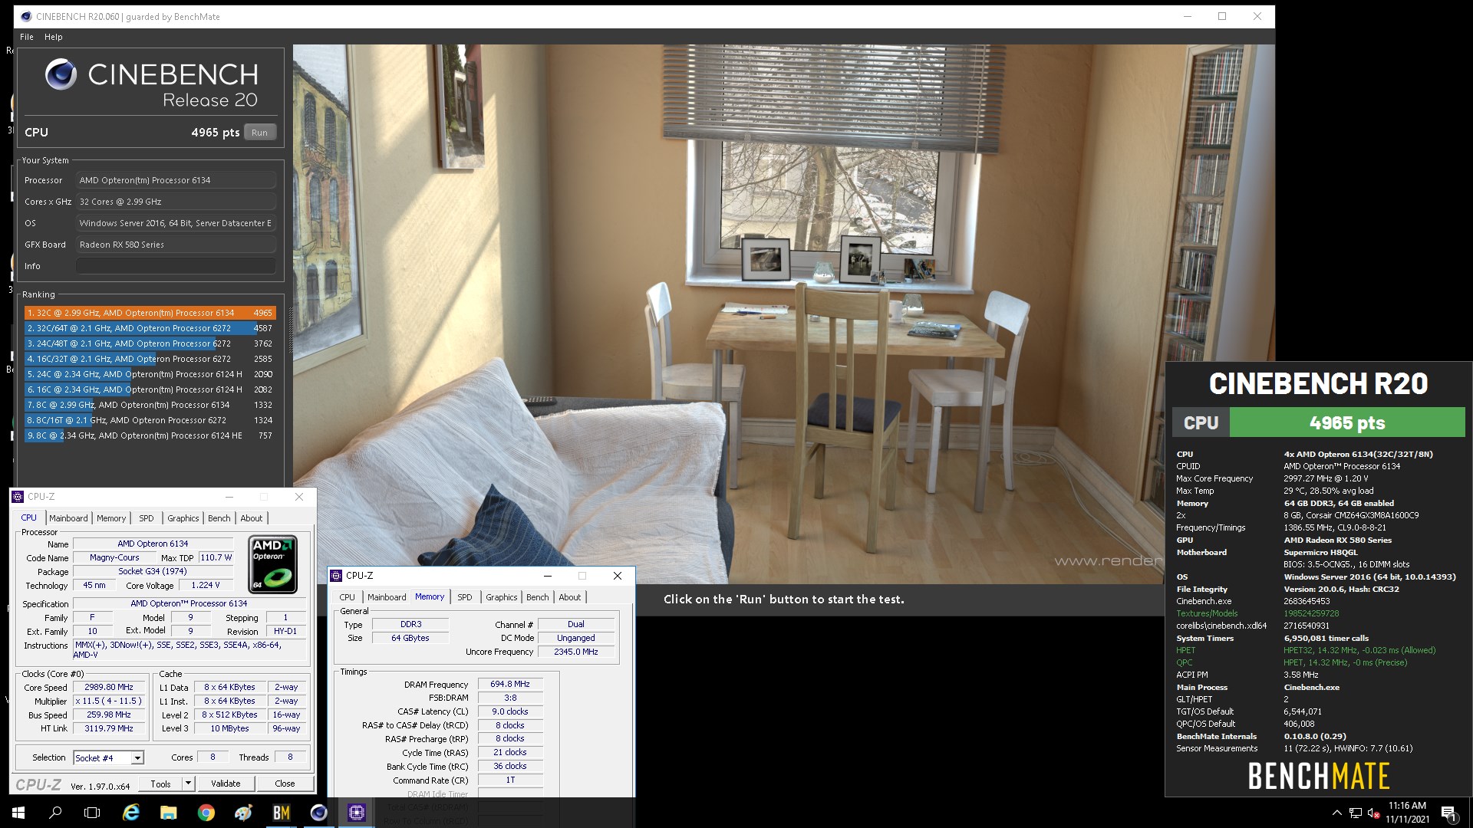The width and height of the screenshot is (1473, 828).
Task: Switch to CPU-Z taskbar icon
Action: point(357,813)
